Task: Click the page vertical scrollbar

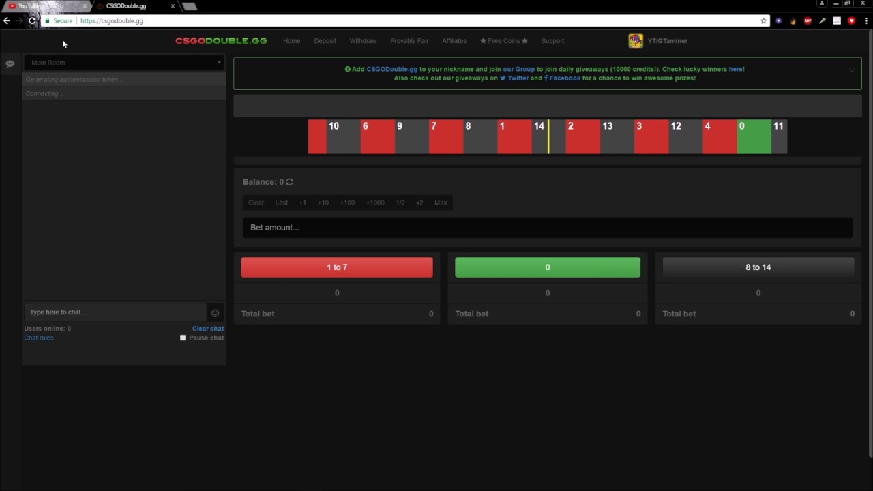Action: [870, 242]
